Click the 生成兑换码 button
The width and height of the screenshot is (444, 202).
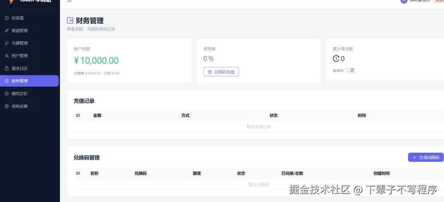point(425,158)
